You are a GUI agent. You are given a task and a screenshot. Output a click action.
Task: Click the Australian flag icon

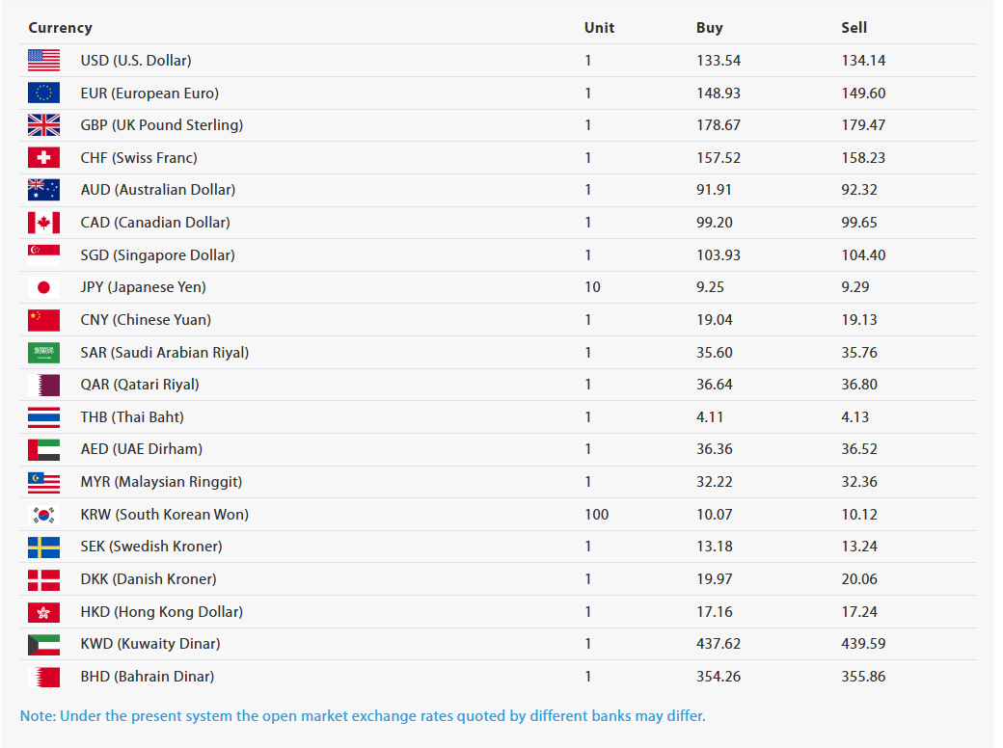[x=43, y=190]
